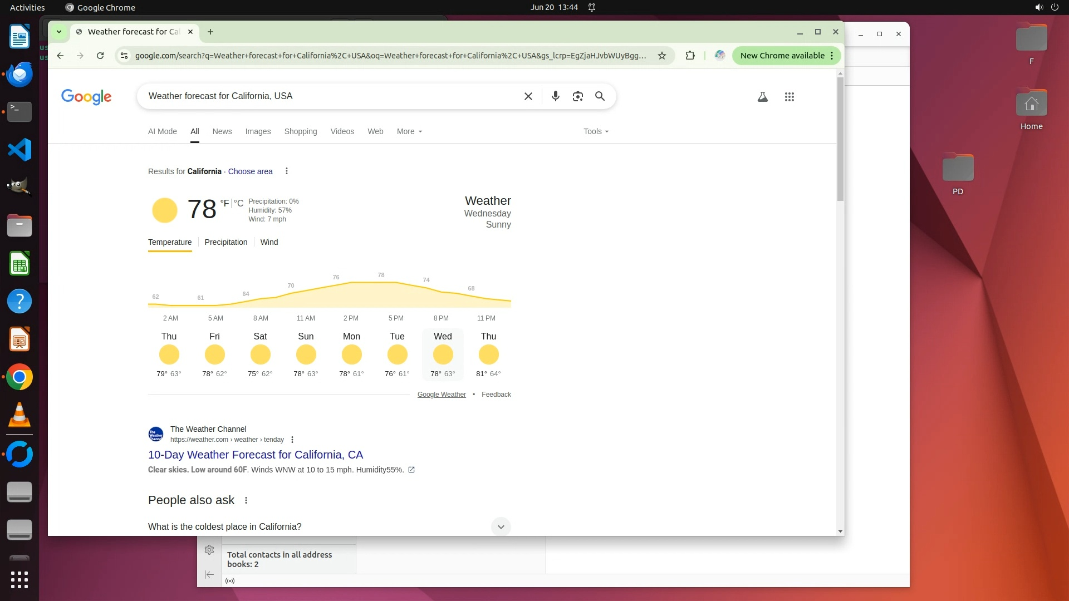
Task: Open the 10-Day Weather Forecast link
Action: (x=255, y=455)
